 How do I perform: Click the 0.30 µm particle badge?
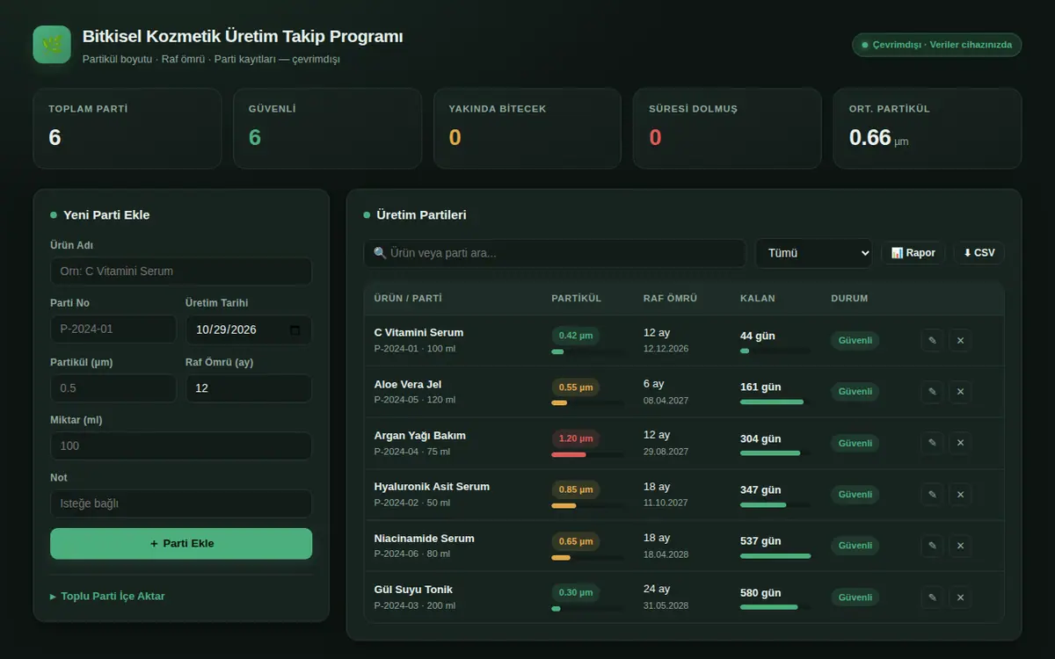click(x=576, y=592)
